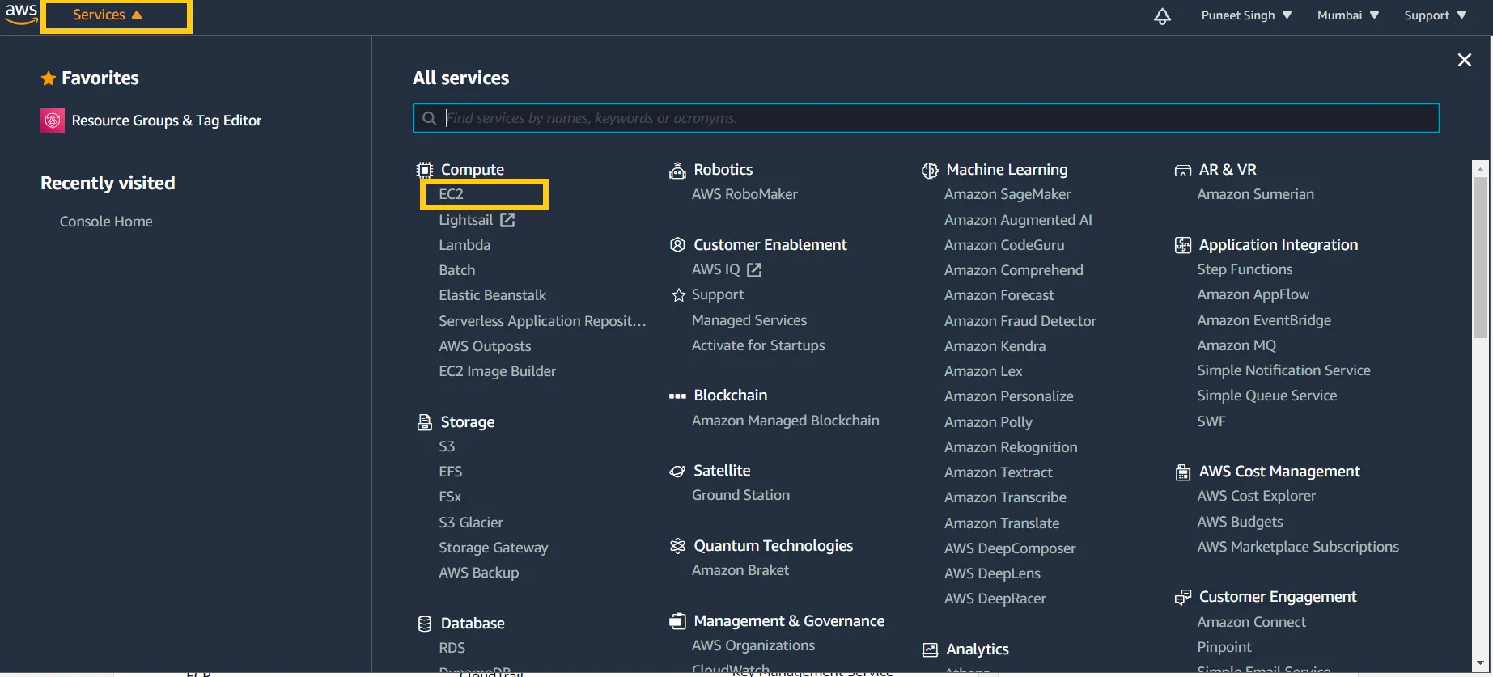Focus the find services search field
The height and width of the screenshot is (677, 1493).
pos(926,118)
